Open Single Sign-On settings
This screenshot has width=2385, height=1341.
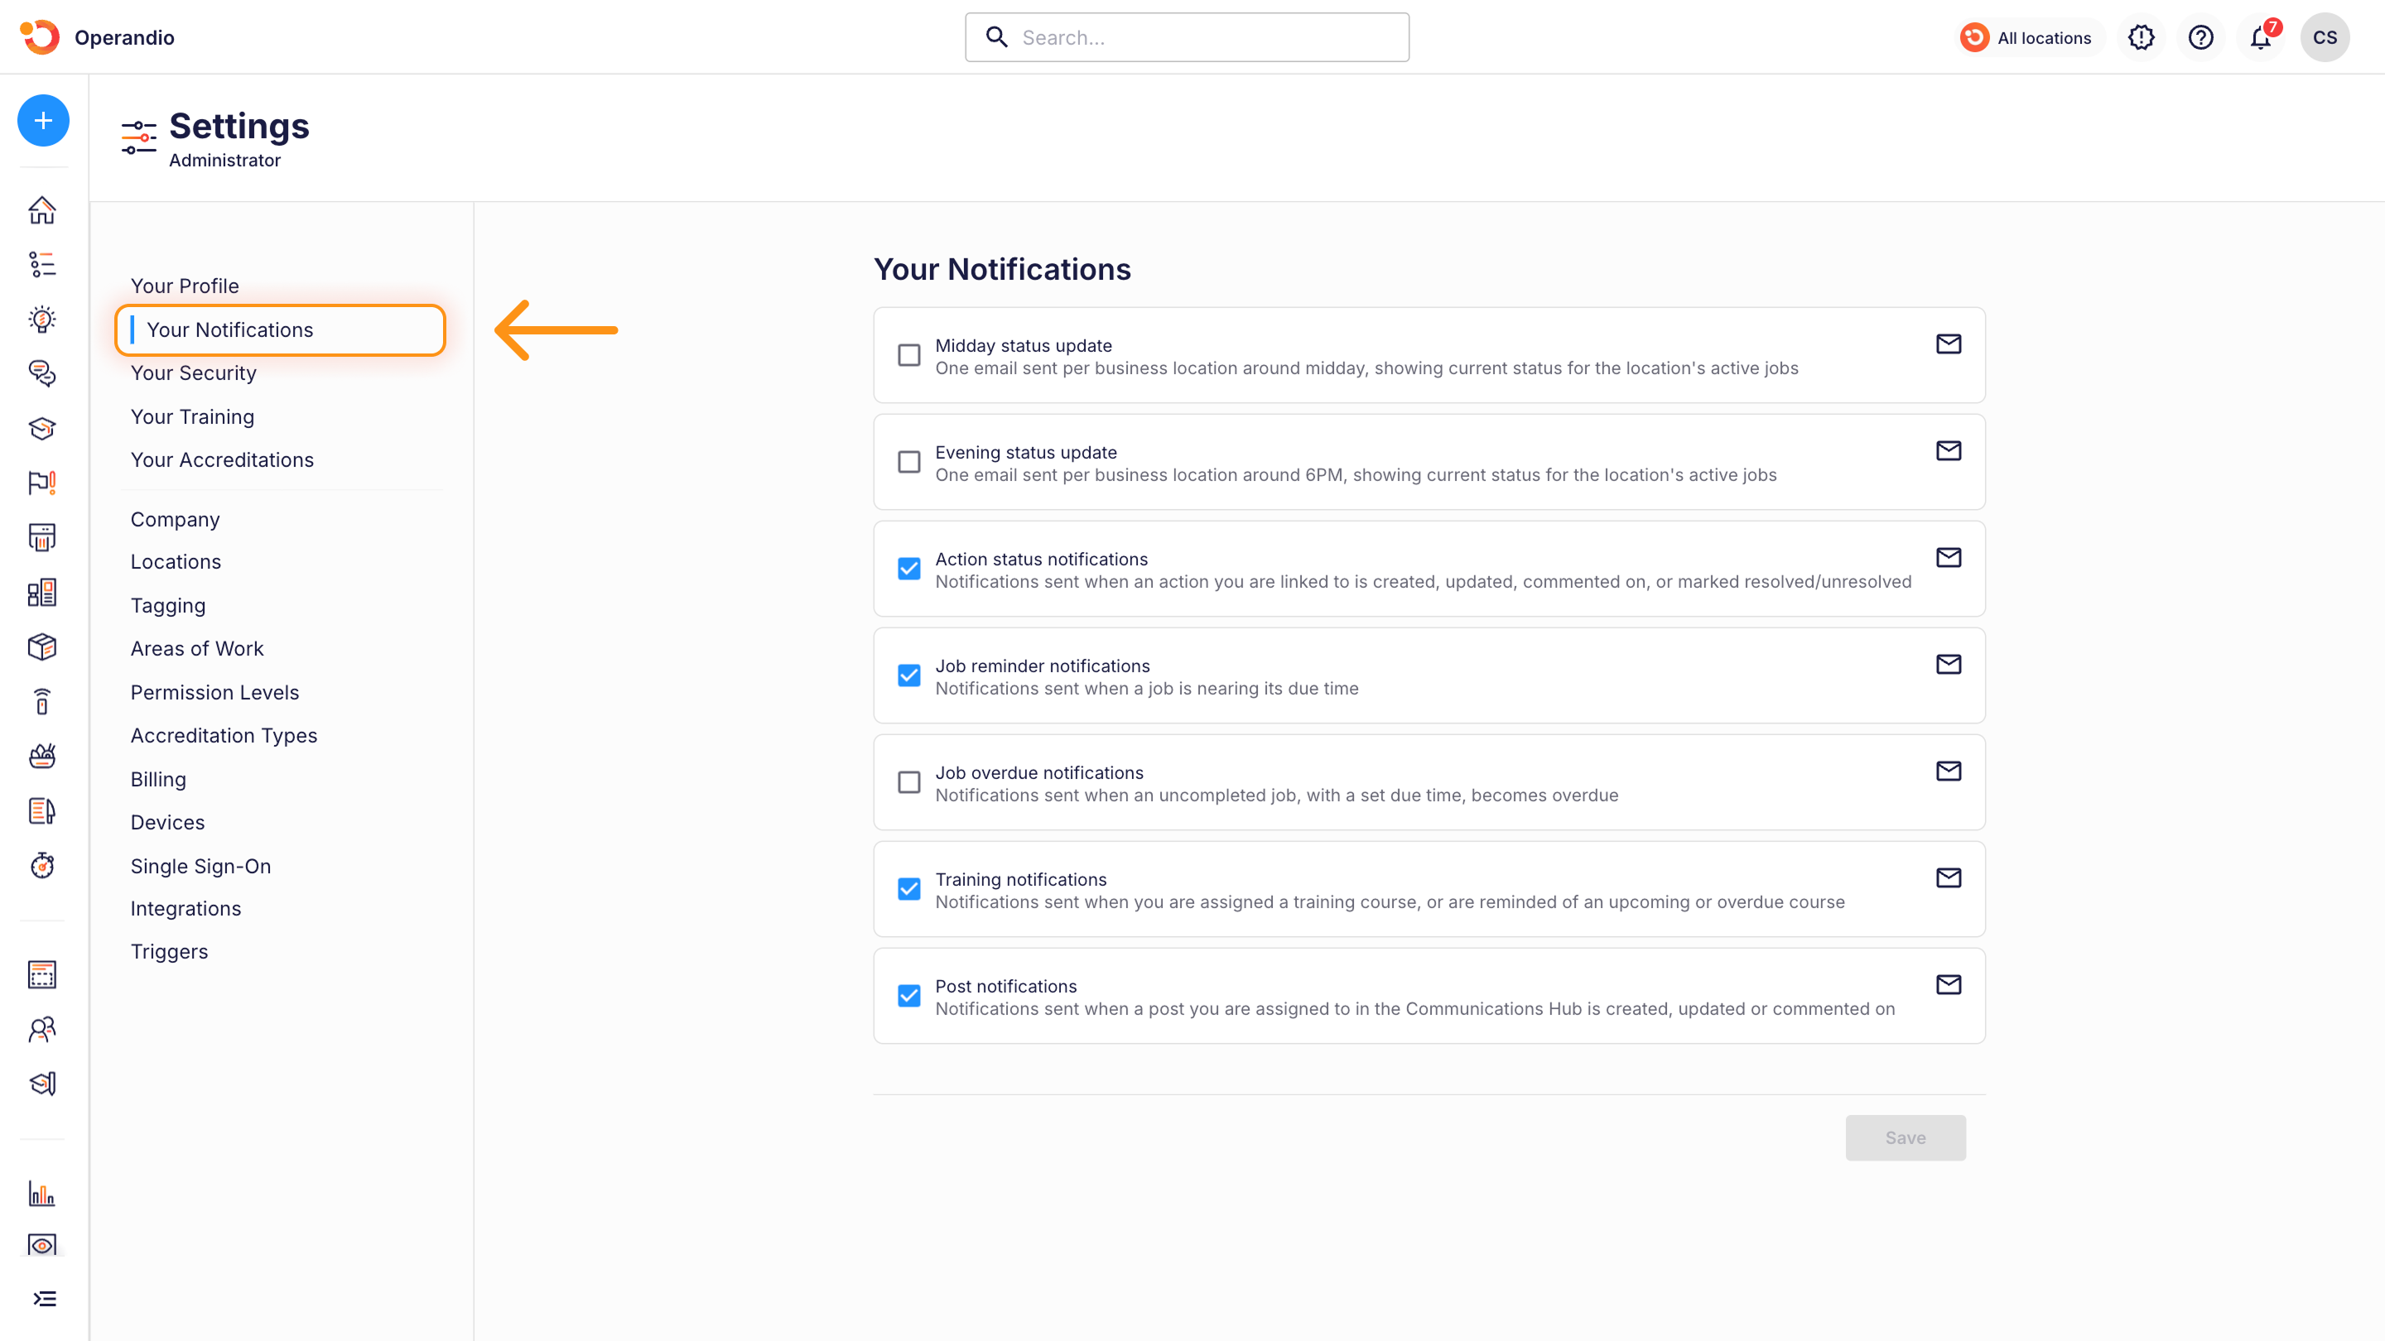pyautogui.click(x=201, y=866)
